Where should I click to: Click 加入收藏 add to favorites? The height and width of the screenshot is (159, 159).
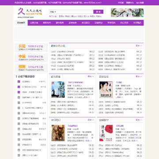[x=140, y=3]
